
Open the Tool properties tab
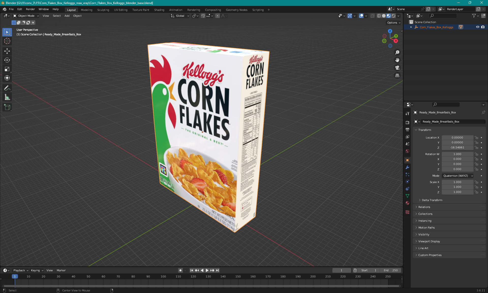pyautogui.click(x=407, y=113)
